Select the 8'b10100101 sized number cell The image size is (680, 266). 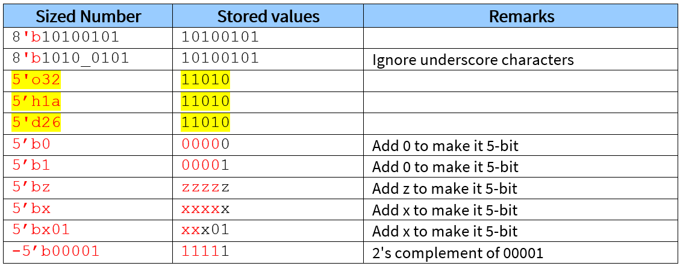pos(66,37)
